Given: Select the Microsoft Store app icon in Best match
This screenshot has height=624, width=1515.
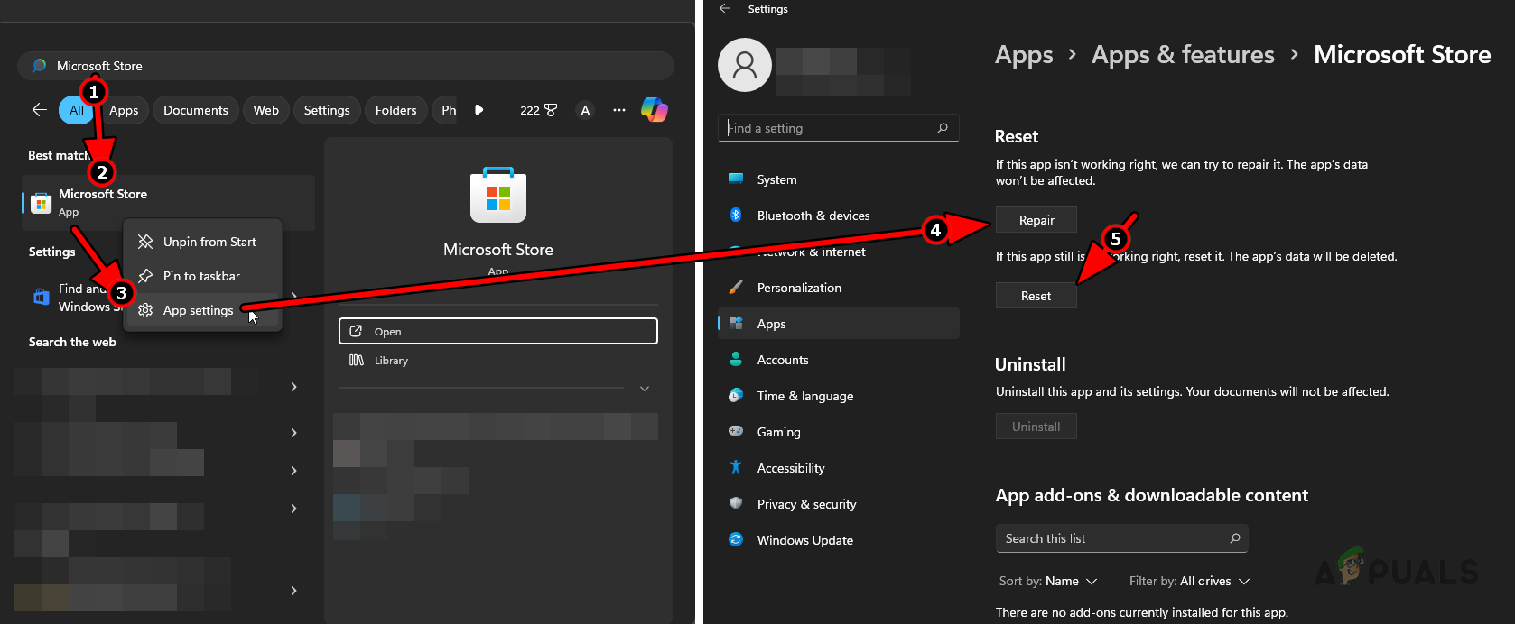Looking at the screenshot, I should [x=41, y=203].
